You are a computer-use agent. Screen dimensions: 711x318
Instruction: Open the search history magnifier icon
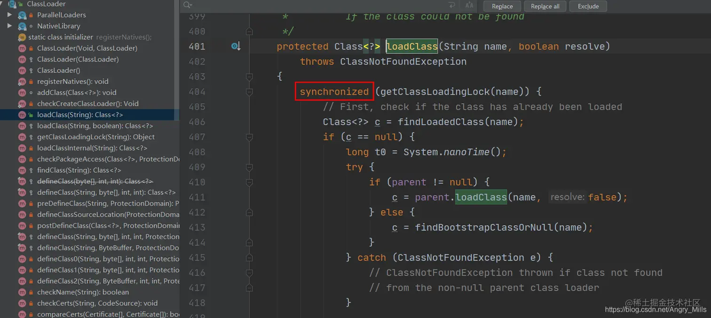pyautogui.click(x=188, y=5)
